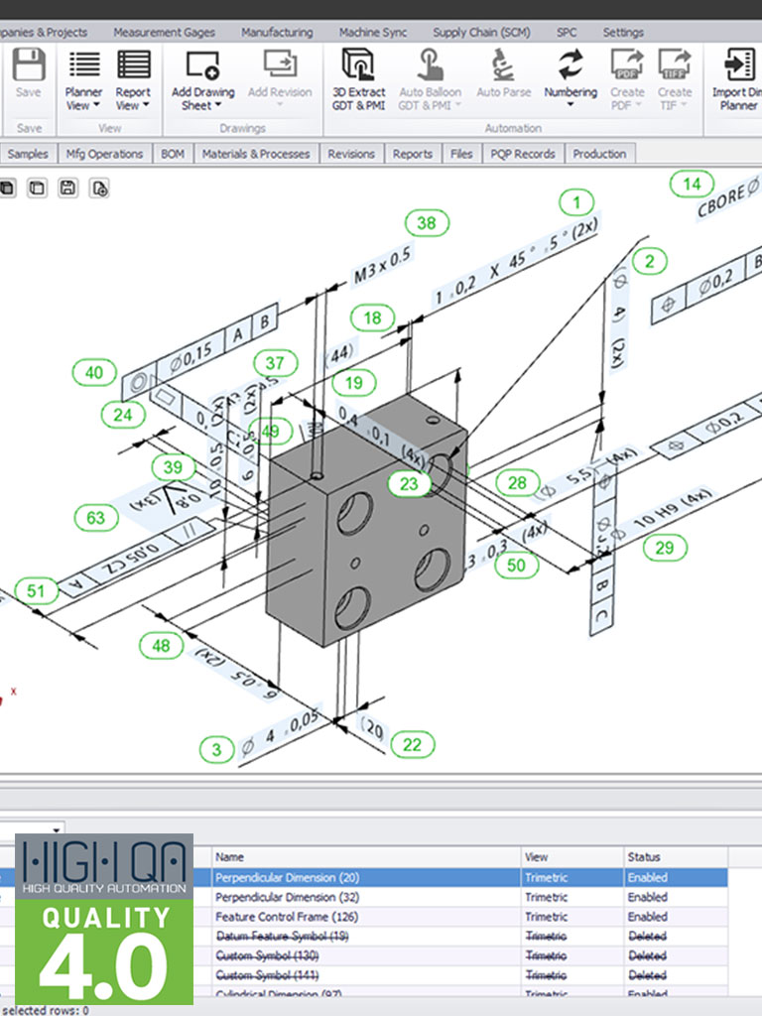Go to the PQP Records tab
This screenshot has width=762, height=1016.
[x=523, y=154]
